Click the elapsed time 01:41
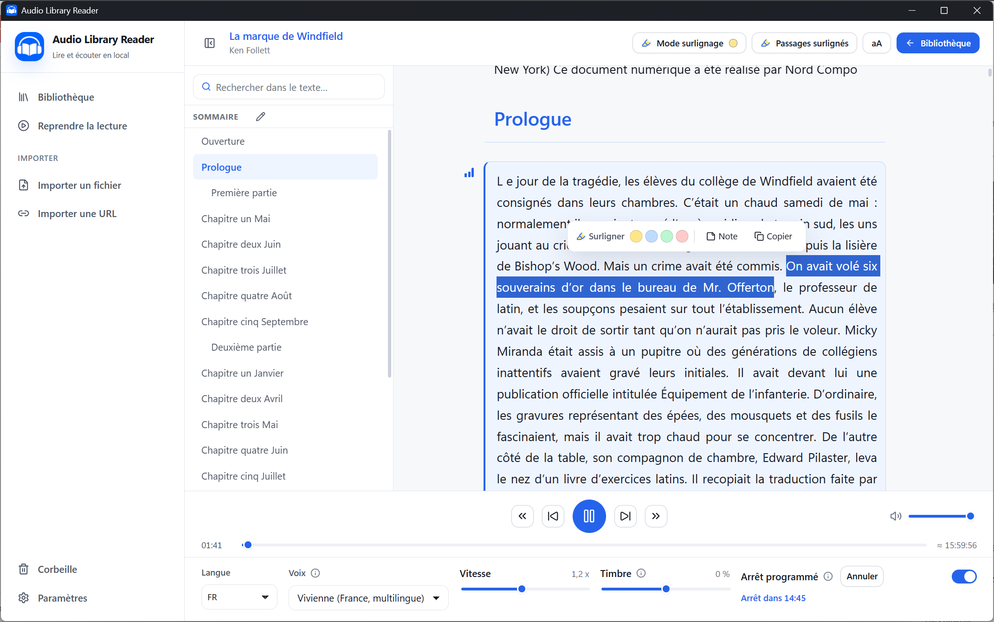 point(212,545)
